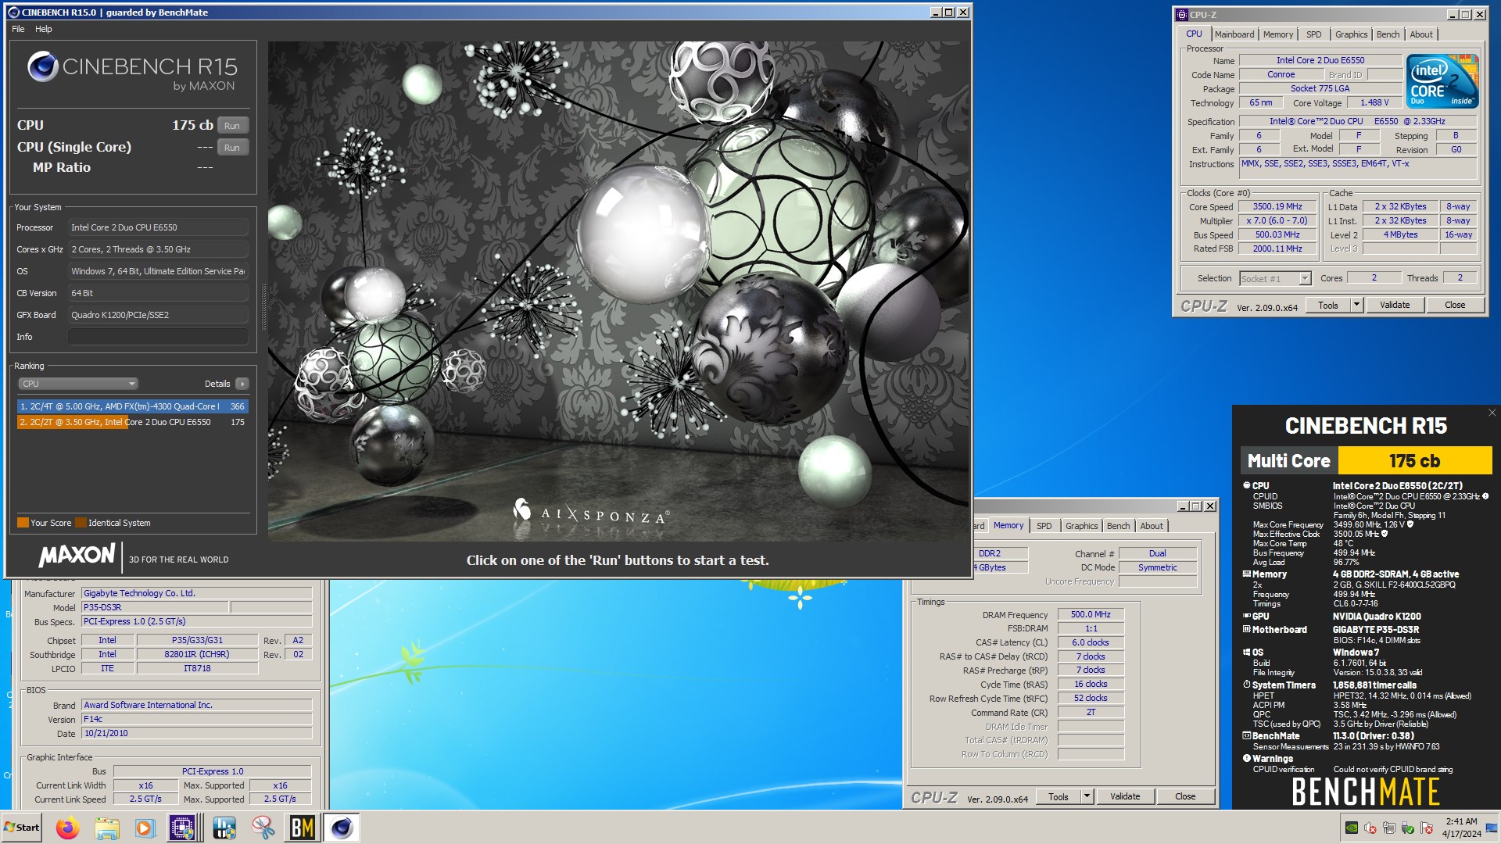Click the Info input field in Cinebench
This screenshot has height=844, width=1501.
click(x=158, y=337)
